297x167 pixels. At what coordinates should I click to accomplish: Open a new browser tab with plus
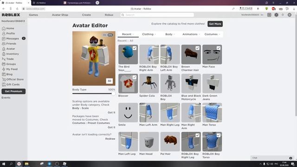pos(97,3)
